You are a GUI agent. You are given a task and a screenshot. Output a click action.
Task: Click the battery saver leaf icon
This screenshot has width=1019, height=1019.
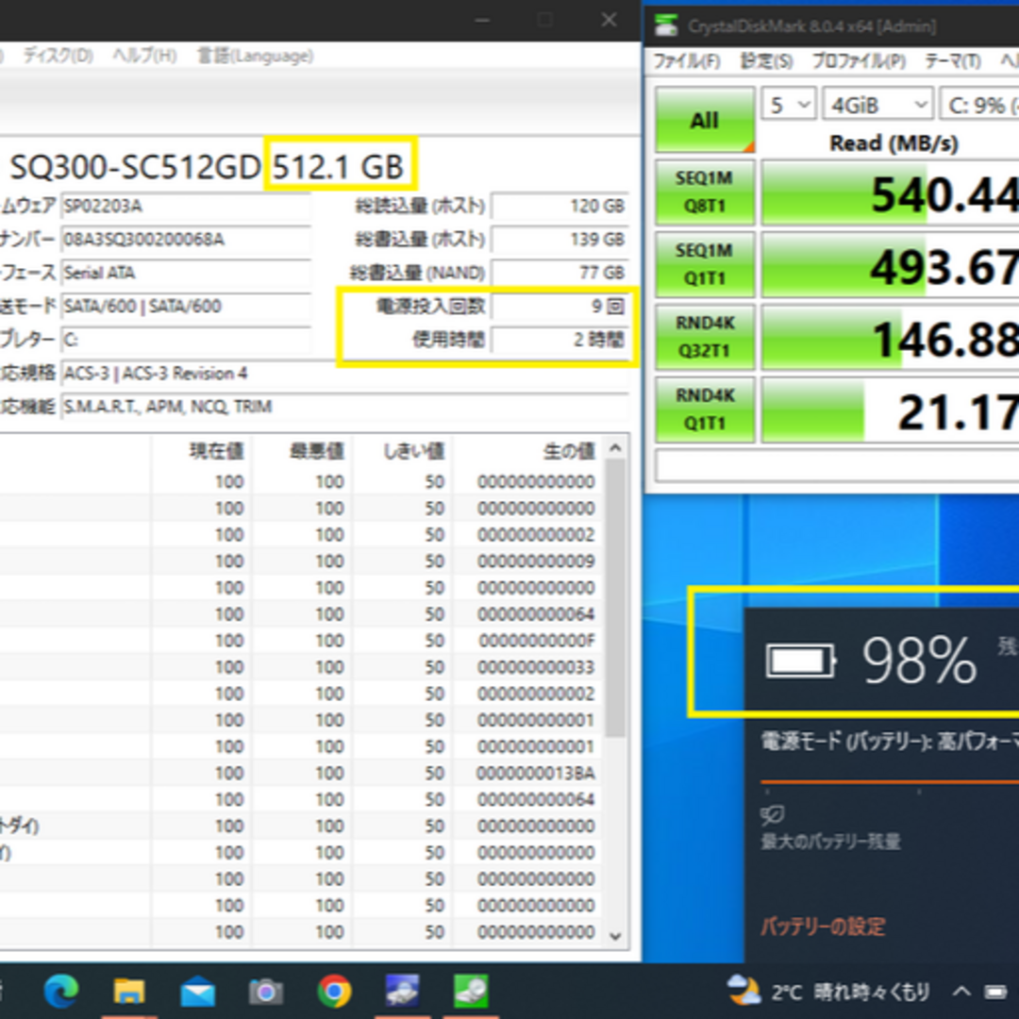coord(772,815)
